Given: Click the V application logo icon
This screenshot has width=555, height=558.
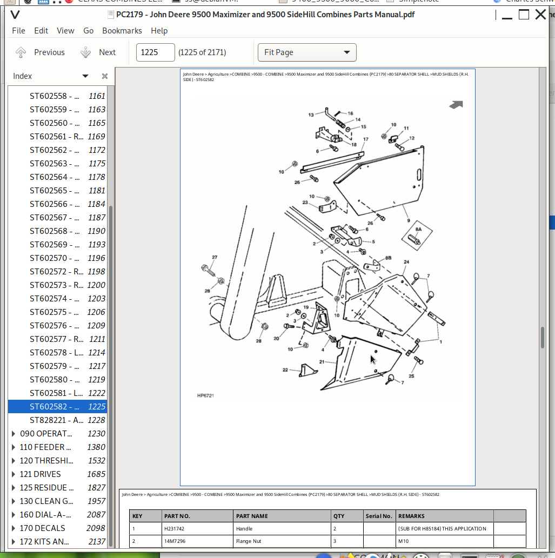Looking at the screenshot, I should [x=15, y=15].
